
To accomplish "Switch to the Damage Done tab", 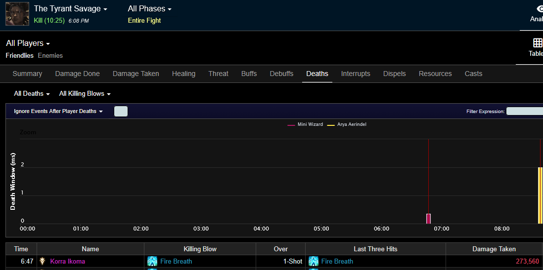I will [77, 74].
